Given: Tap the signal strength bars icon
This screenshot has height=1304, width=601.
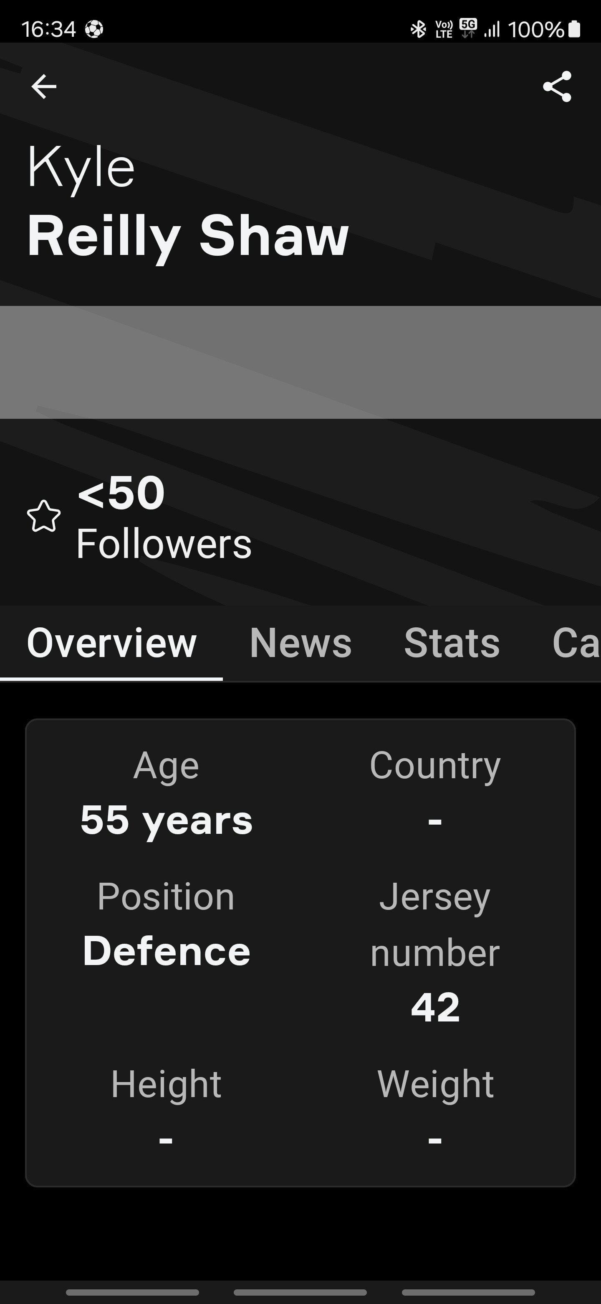Looking at the screenshot, I should click(492, 29).
